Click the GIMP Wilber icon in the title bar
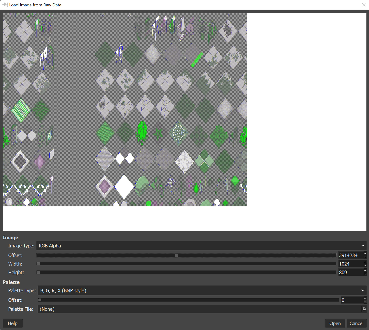369x330 pixels. click(x=5, y=4)
